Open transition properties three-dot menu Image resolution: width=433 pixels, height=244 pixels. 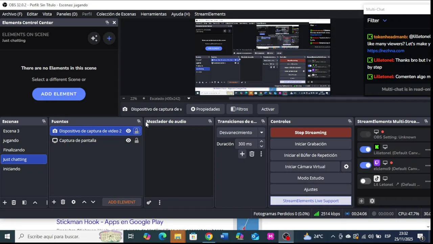(261, 154)
